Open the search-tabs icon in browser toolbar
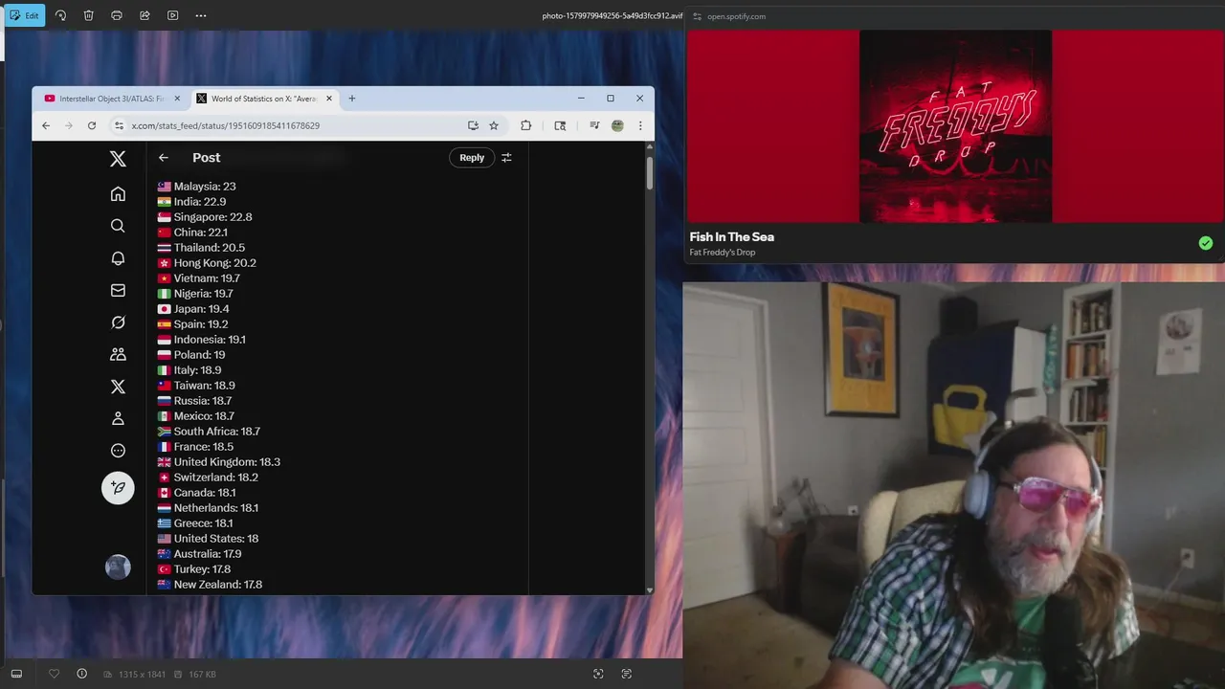 (x=560, y=125)
